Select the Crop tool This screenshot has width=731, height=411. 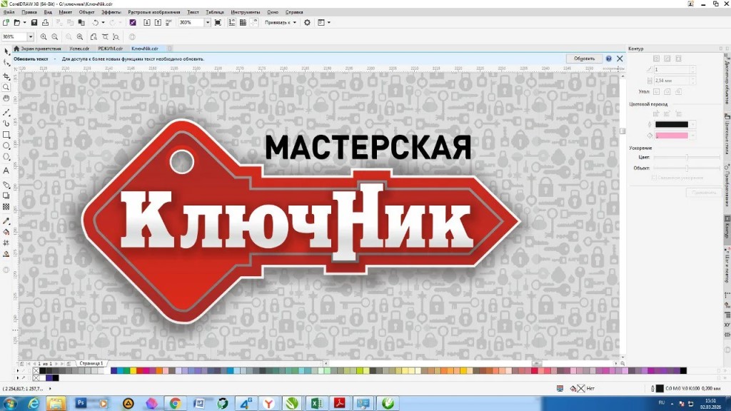[6, 76]
